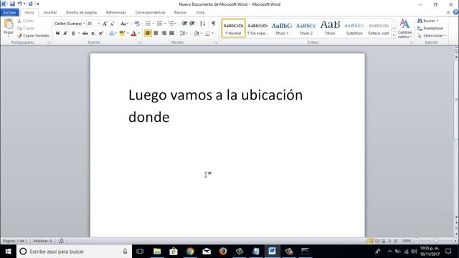Viewport: 459px width, 258px height.
Task: Click Cortar scissors command
Action: [x=26, y=21]
